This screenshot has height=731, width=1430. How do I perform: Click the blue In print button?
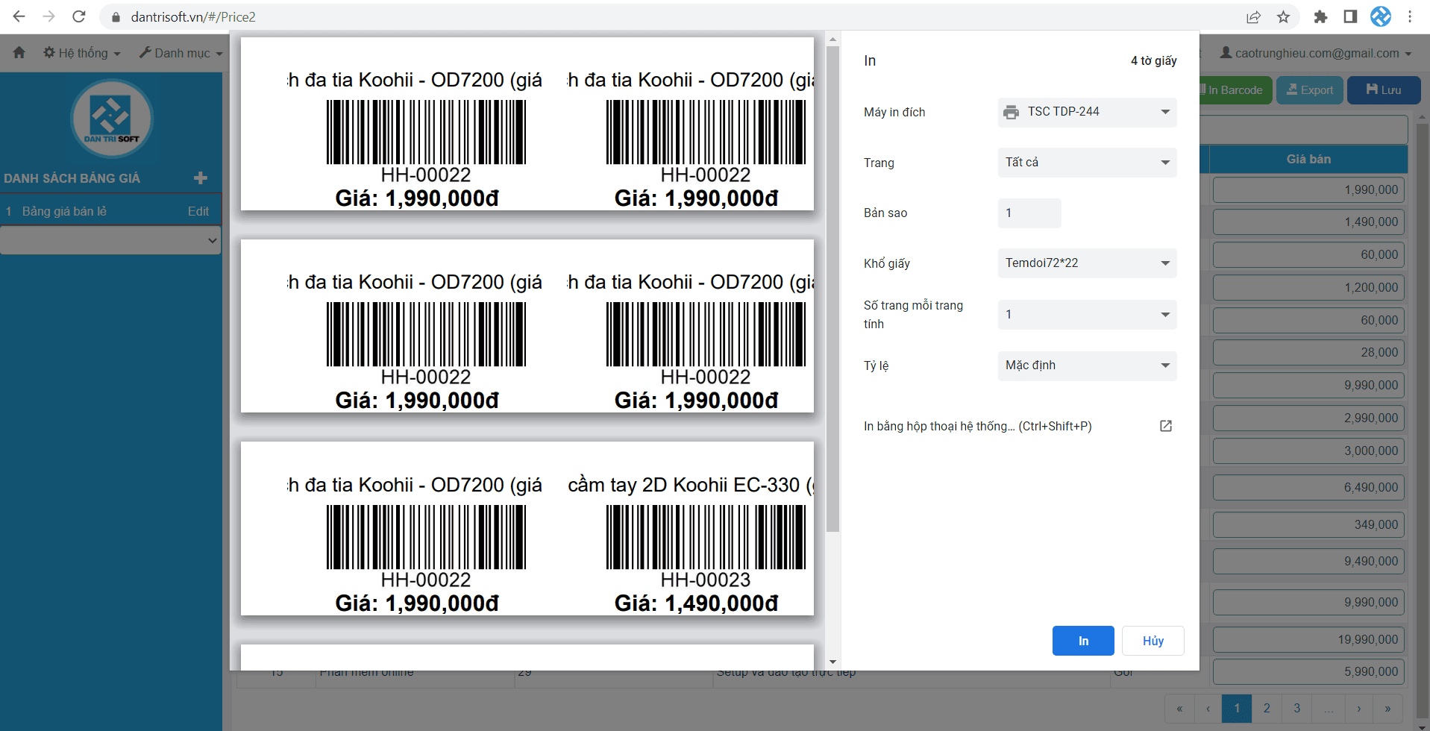pyautogui.click(x=1083, y=641)
